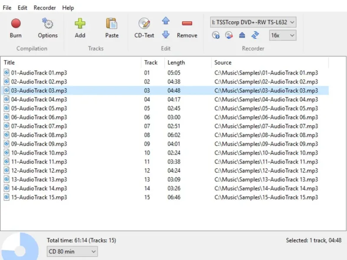Image resolution: width=347 pixels, height=260 pixels.
Task: Open the 16x burn speed dropdown
Action: [283, 36]
